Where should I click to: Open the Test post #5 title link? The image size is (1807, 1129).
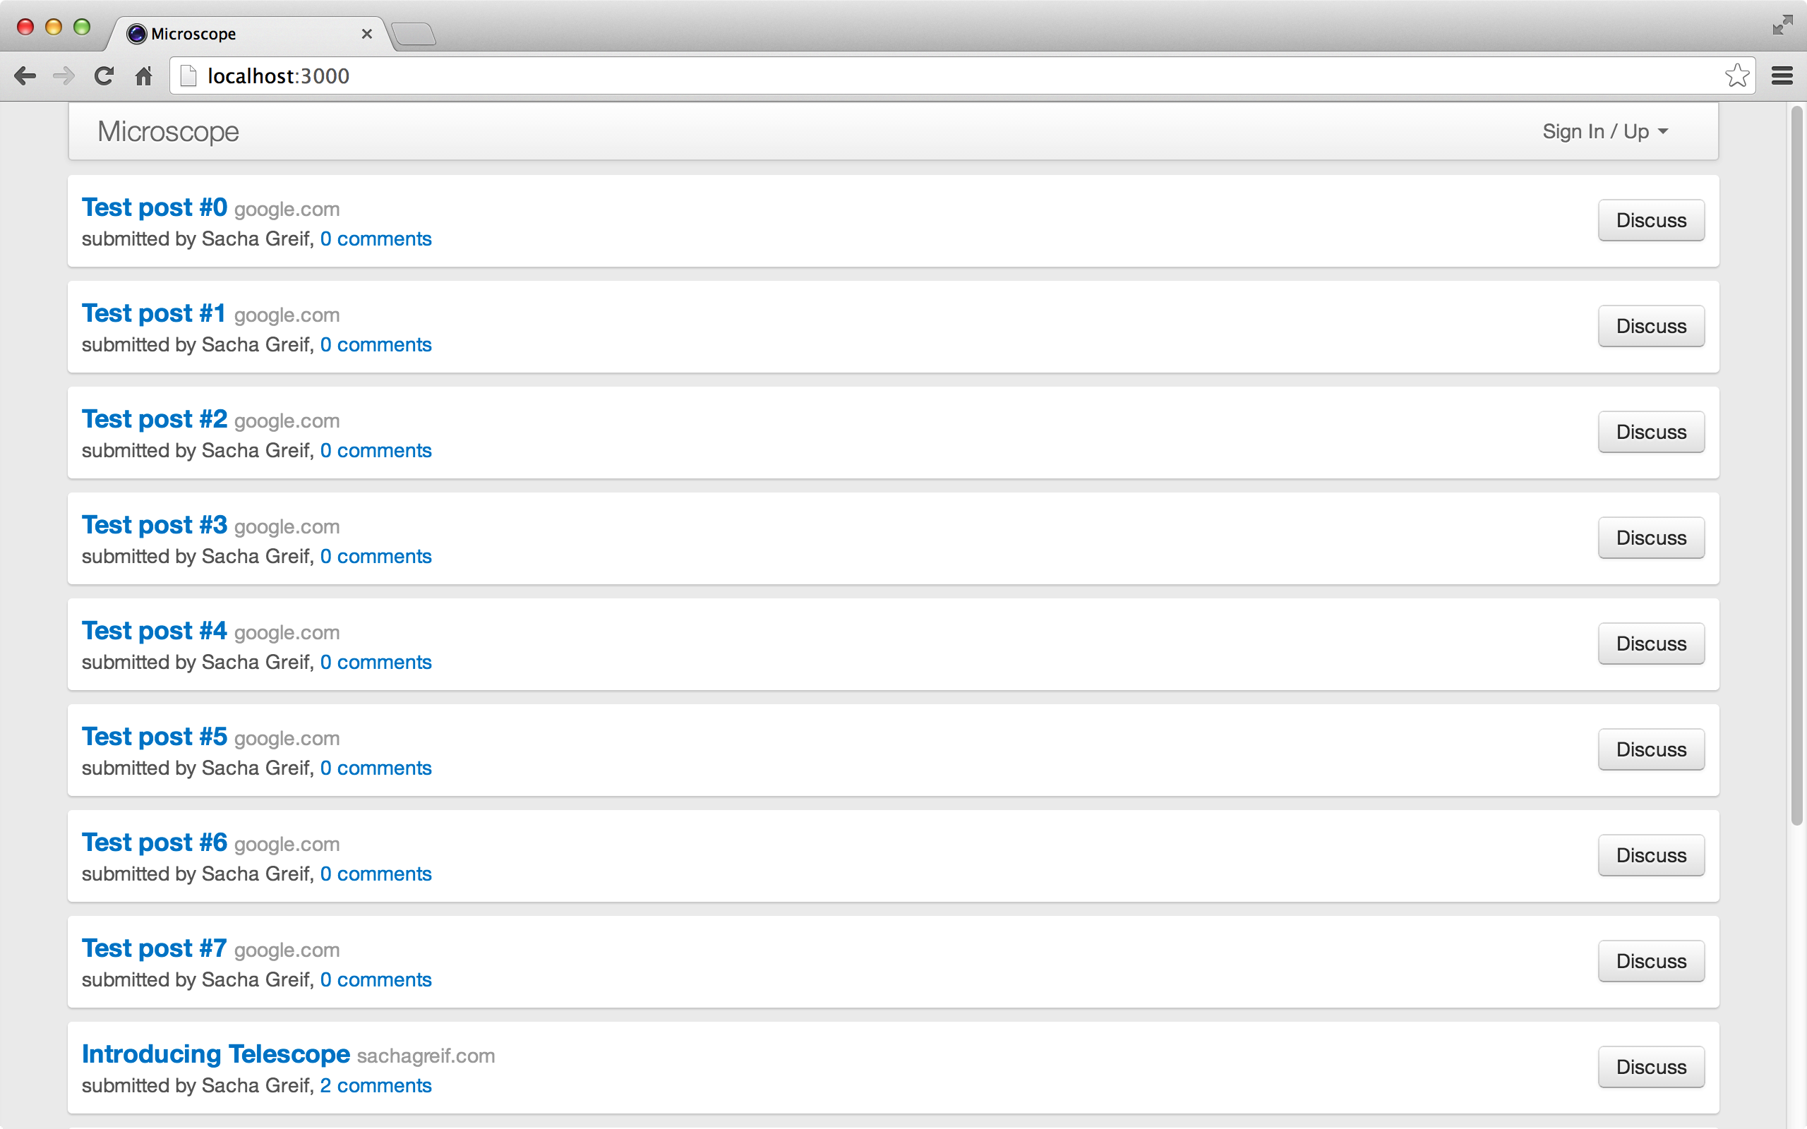tap(155, 737)
